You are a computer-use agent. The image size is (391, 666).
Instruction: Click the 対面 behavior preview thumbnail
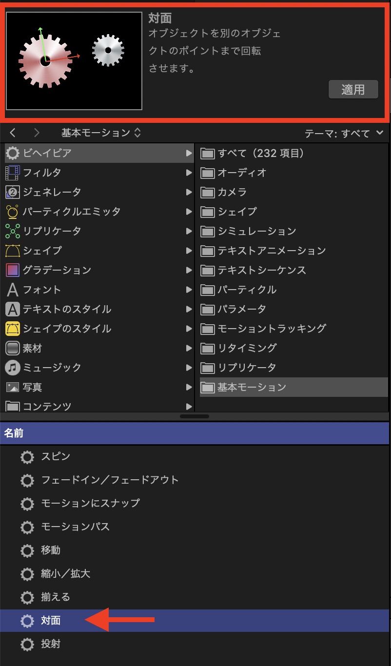coord(74,61)
